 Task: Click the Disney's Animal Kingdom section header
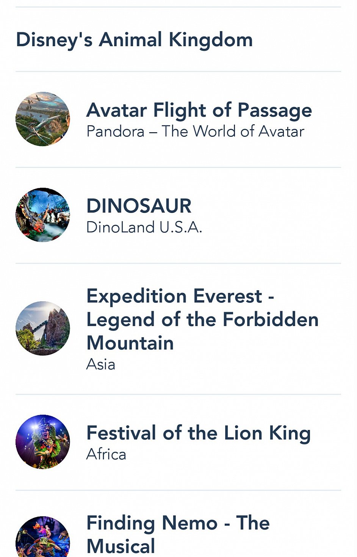(x=134, y=40)
